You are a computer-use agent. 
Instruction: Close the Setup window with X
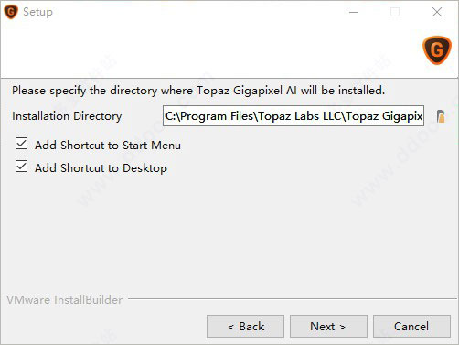tap(437, 12)
